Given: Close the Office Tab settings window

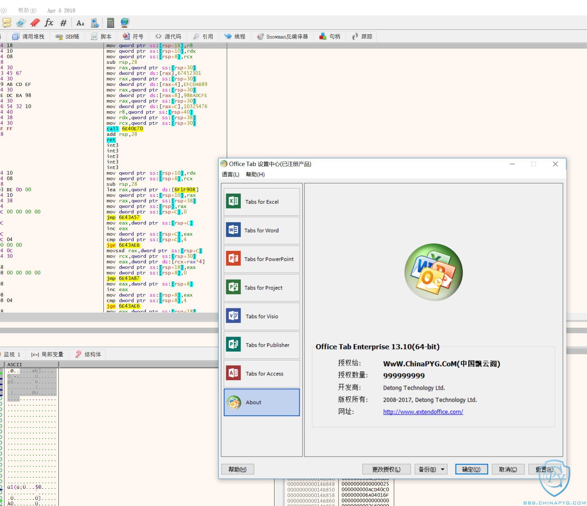Looking at the screenshot, I should [x=555, y=164].
